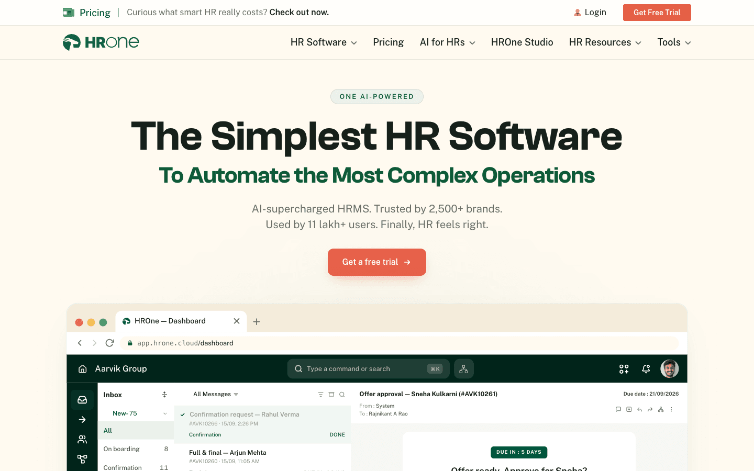Open the org chart icon beside the command search
Screen dimensions: 754x471
click(464, 369)
